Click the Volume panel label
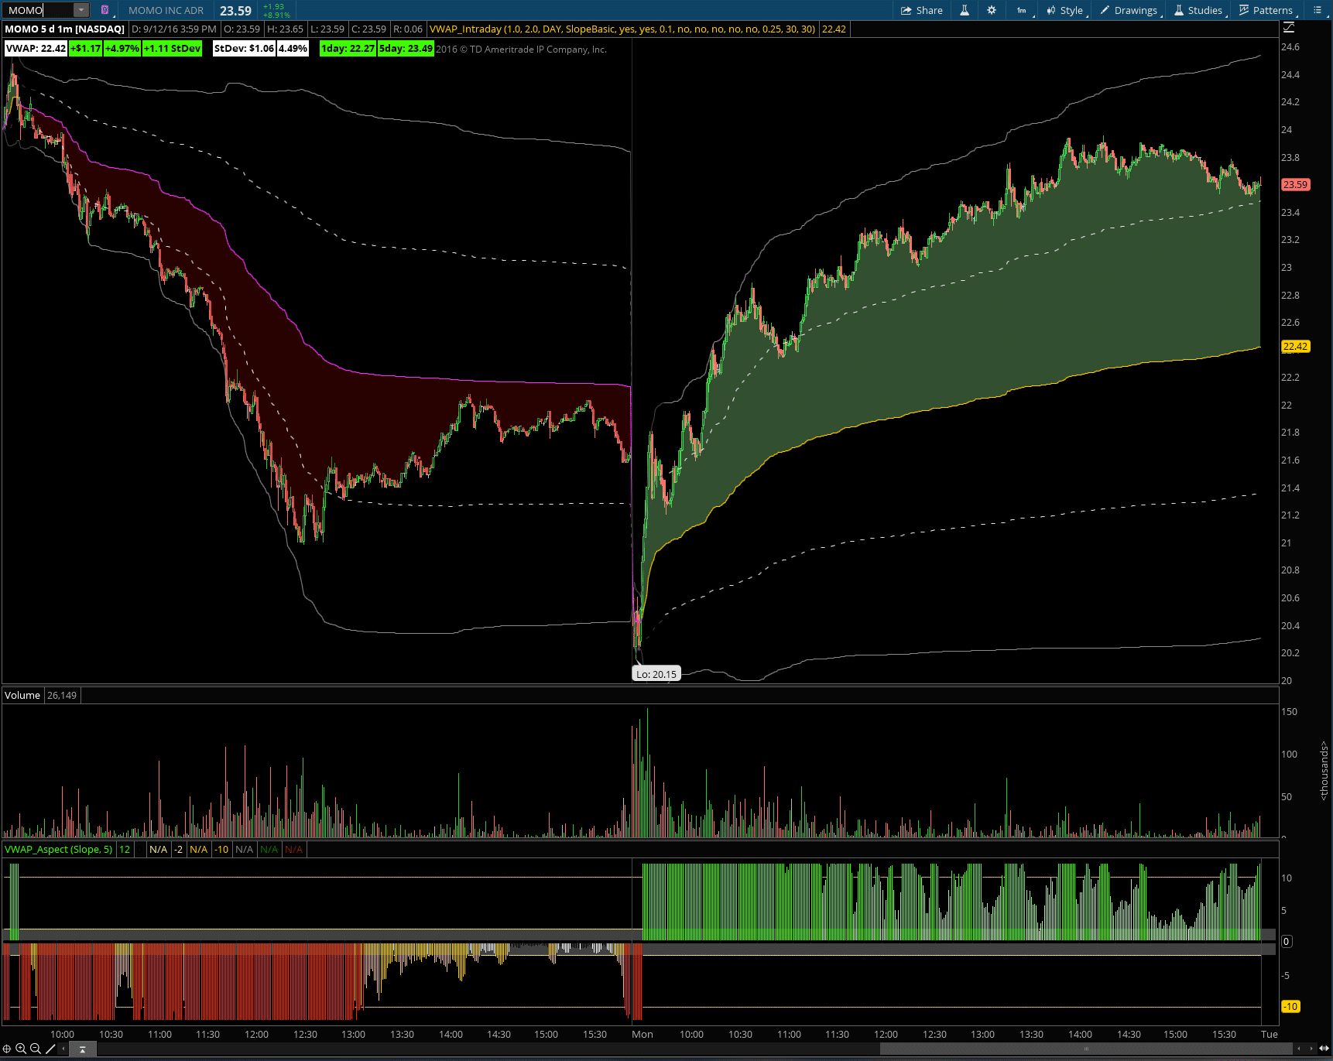This screenshot has width=1333, height=1061. click(22, 695)
